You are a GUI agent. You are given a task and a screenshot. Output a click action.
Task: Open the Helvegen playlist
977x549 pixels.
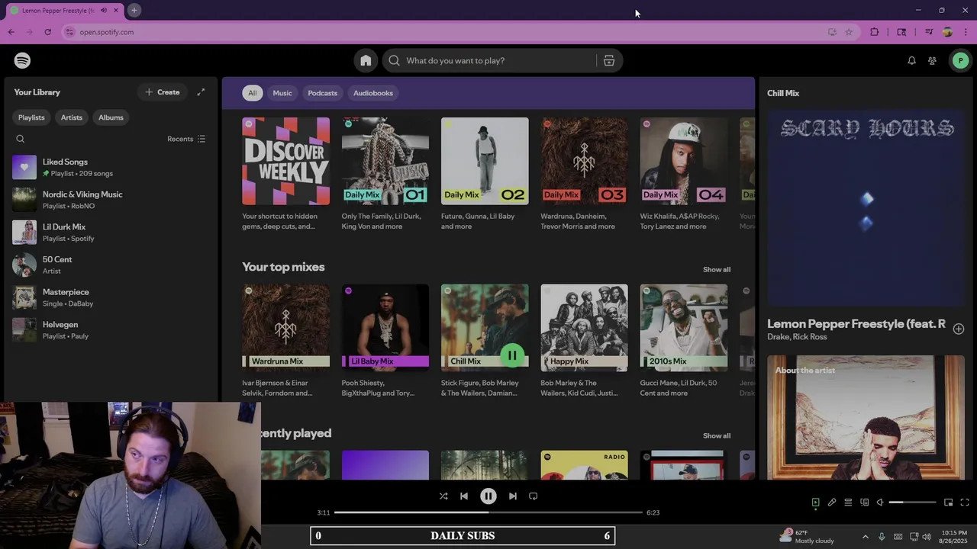click(109, 330)
